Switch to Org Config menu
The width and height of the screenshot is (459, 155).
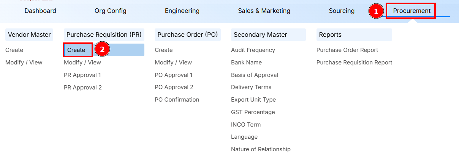[110, 11]
